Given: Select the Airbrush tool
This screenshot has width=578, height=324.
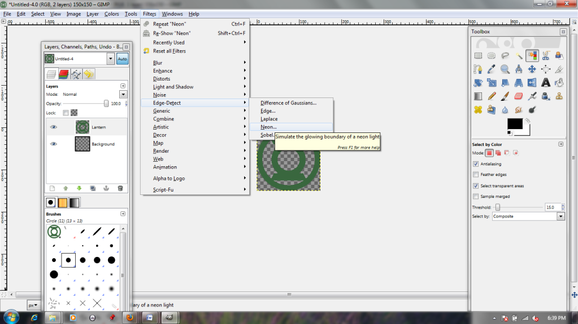Looking at the screenshot, I should [x=532, y=96].
